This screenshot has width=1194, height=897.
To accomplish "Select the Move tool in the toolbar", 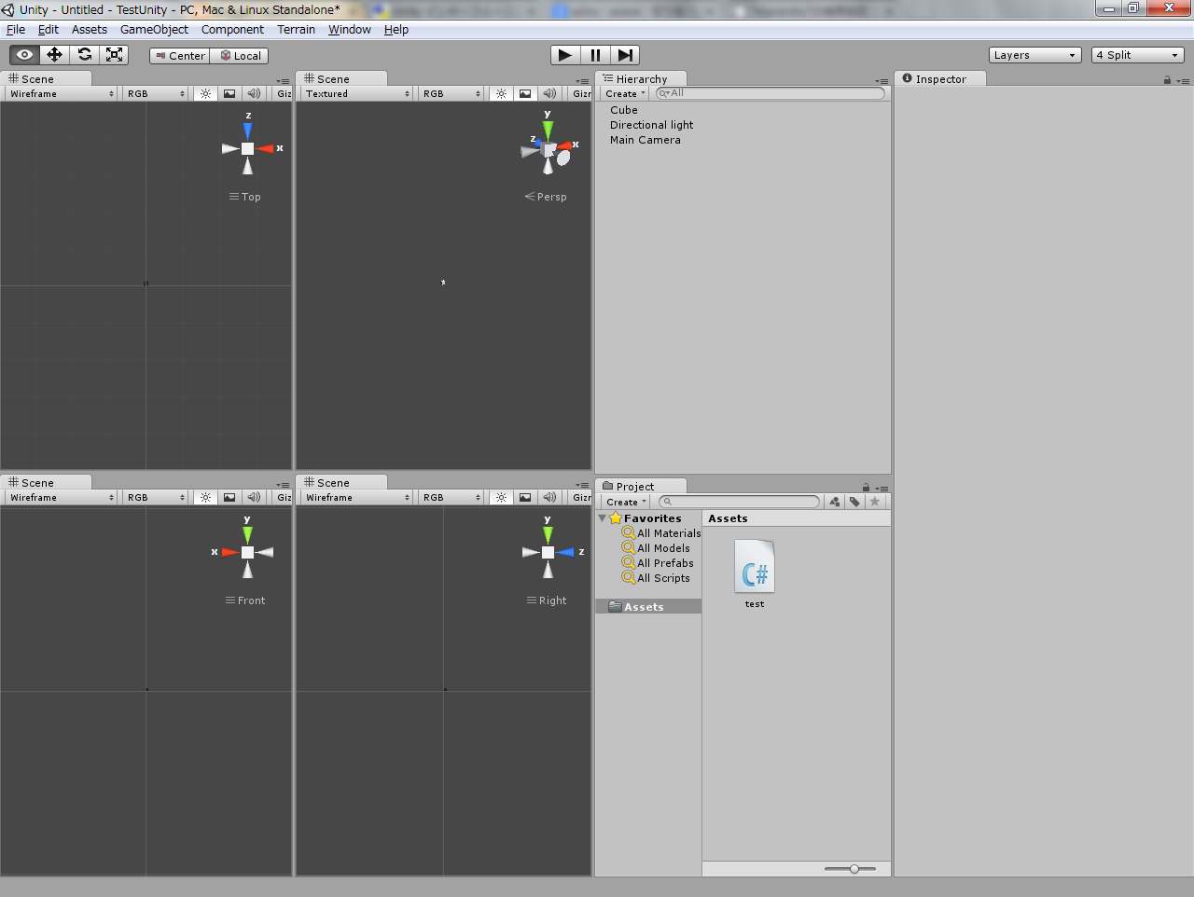I will coord(54,54).
